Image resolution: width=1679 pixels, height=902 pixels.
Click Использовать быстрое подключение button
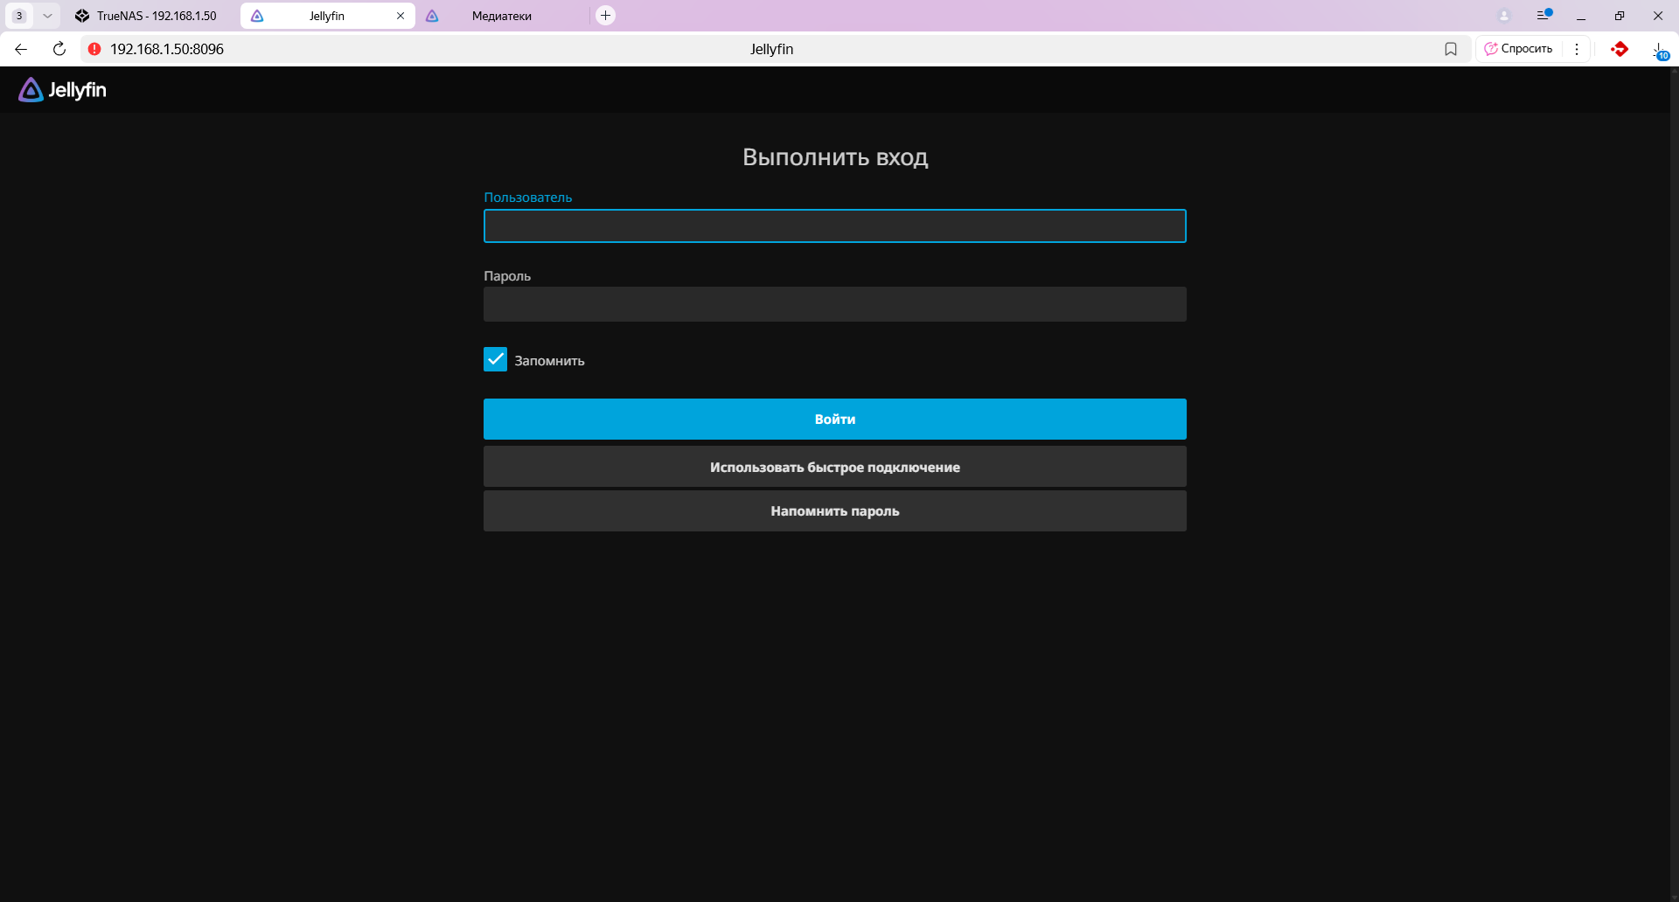(x=834, y=467)
